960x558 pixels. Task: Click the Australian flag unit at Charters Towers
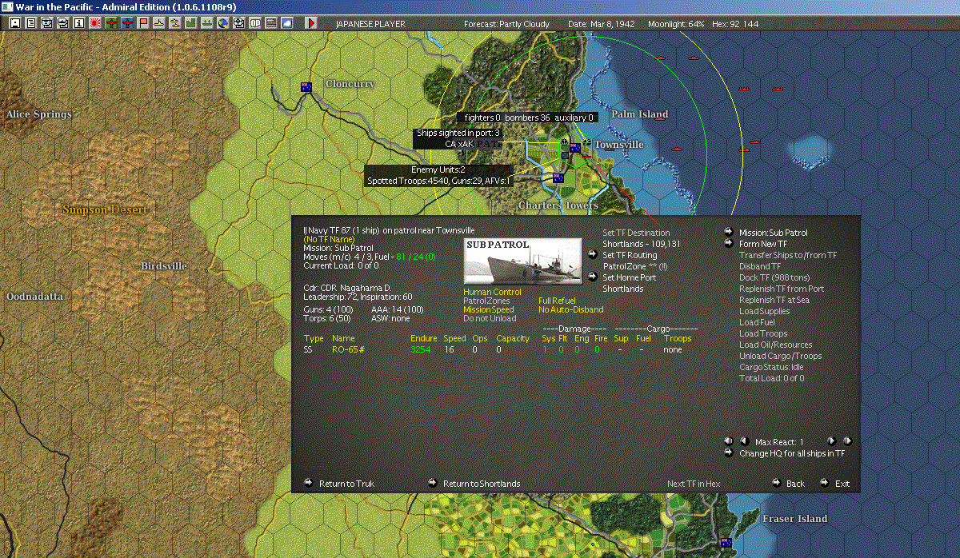(x=558, y=178)
